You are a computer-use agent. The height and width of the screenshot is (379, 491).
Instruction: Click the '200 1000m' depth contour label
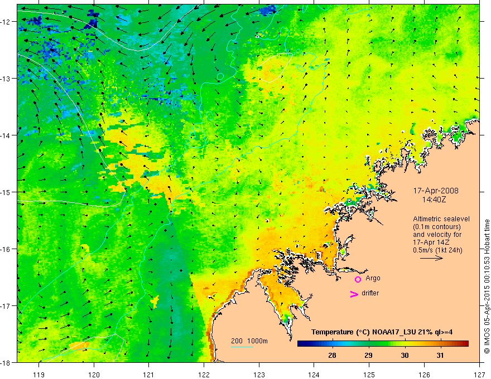pos(249,341)
